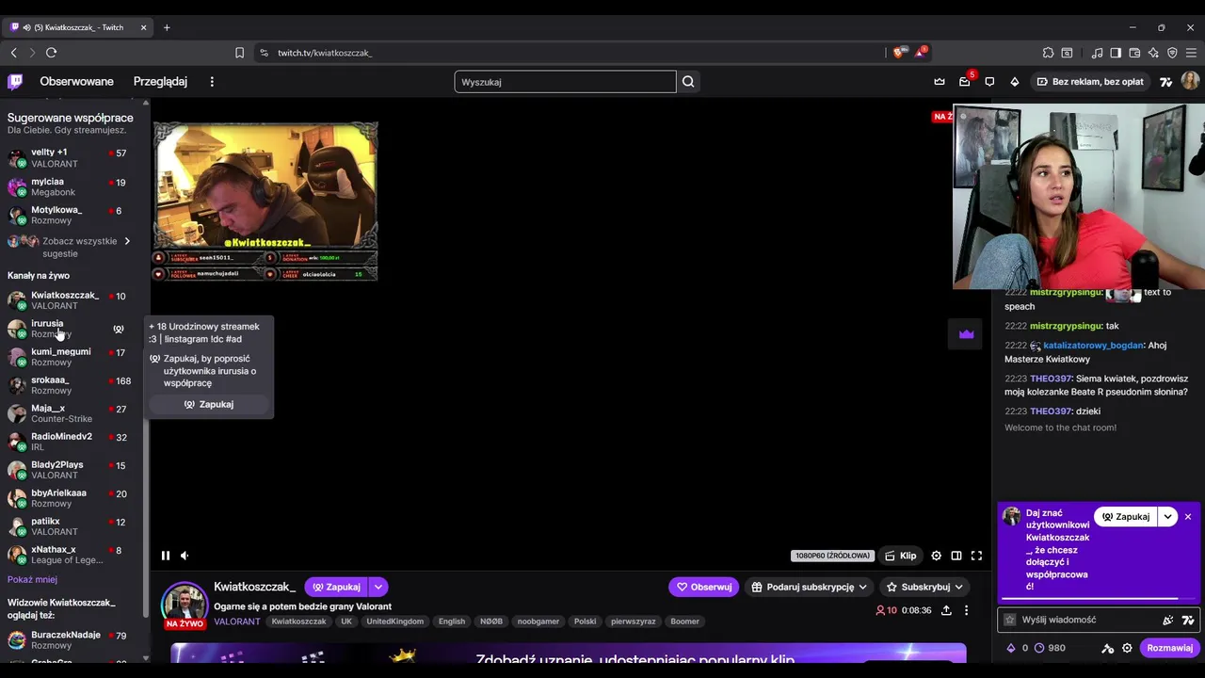The image size is (1205, 678).
Task: Open Prime offers crown icon
Action: tap(940, 82)
